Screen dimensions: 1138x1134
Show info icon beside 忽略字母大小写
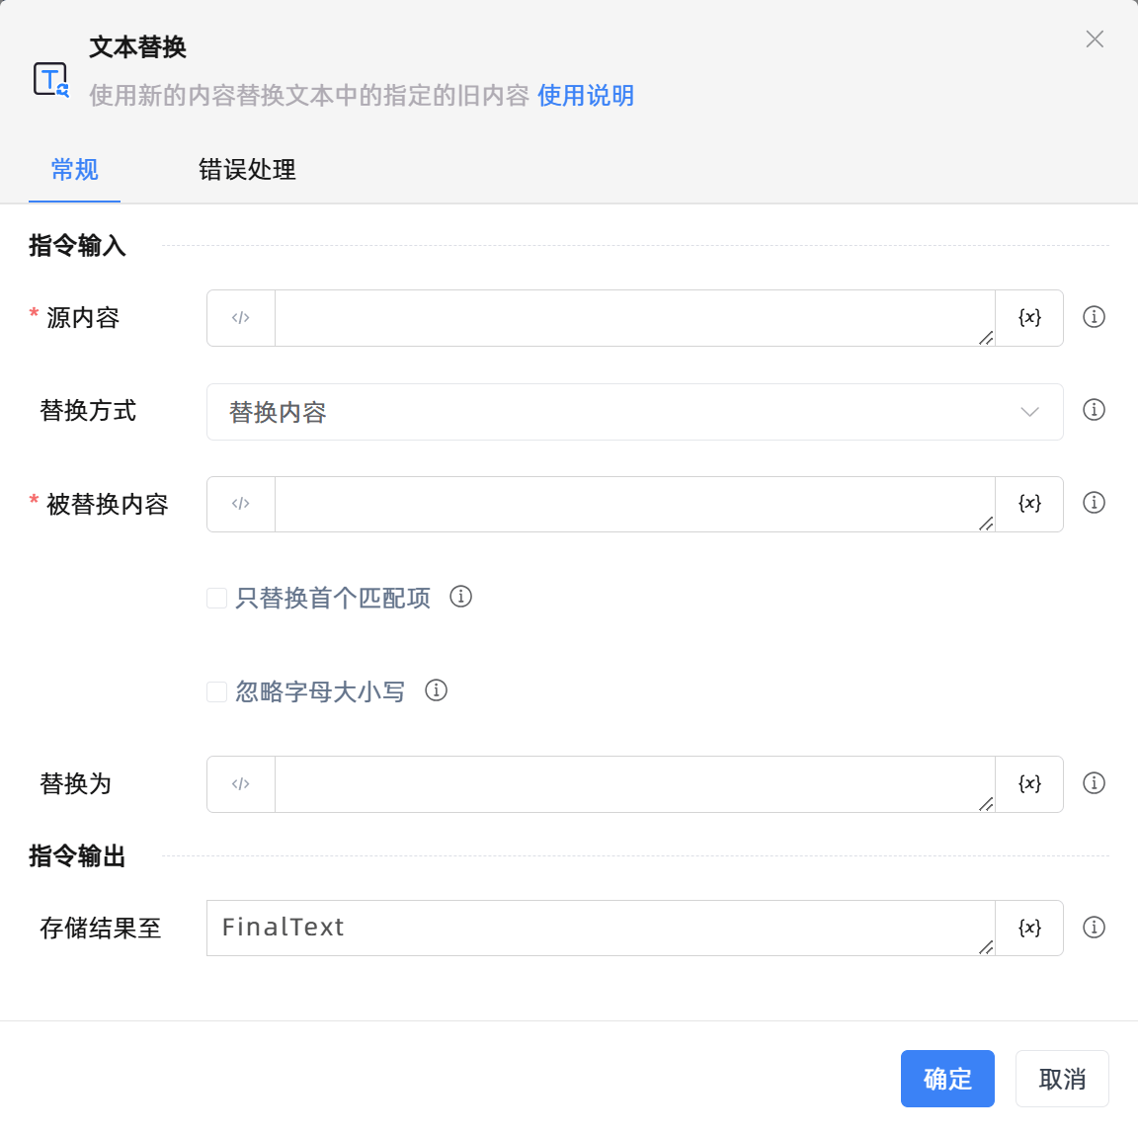click(x=436, y=690)
